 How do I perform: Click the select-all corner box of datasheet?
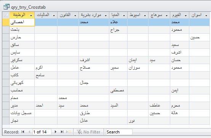pyautogui.click(x=6, y=15)
